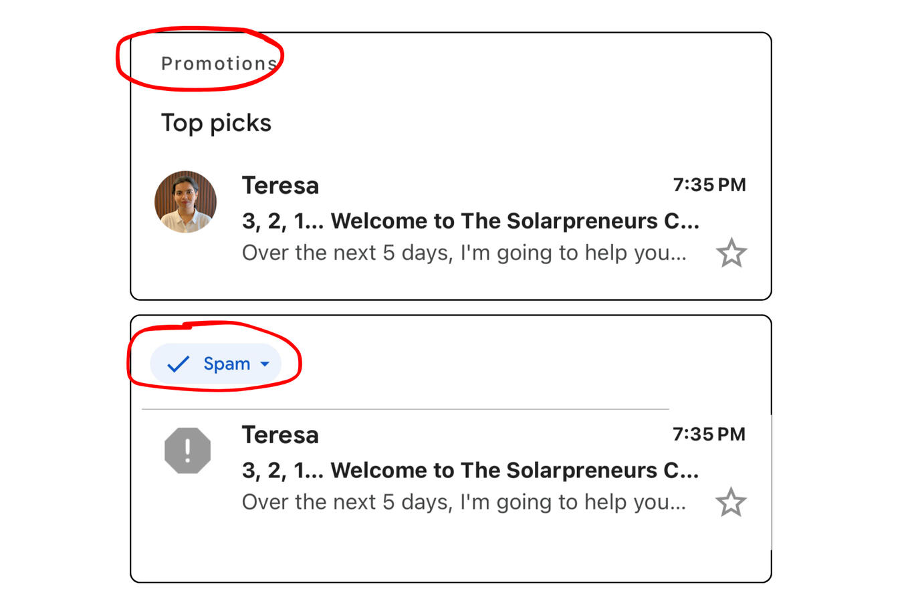
Task: Star the Teresa email in the Spam folder
Action: 731,501
